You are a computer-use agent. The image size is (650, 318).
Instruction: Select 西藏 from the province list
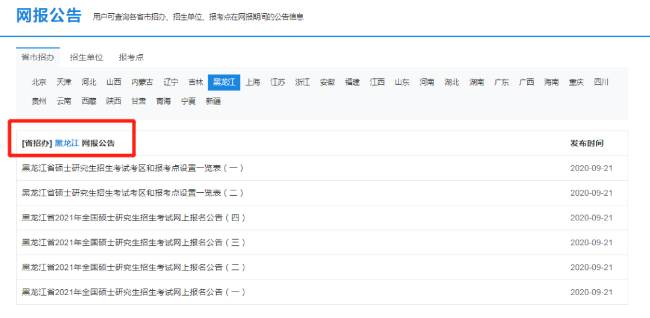(x=89, y=101)
